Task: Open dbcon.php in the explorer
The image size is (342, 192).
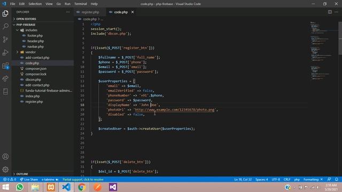Action: (x=33, y=79)
